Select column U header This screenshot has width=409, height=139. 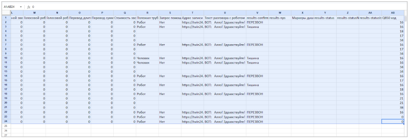coord(225,13)
